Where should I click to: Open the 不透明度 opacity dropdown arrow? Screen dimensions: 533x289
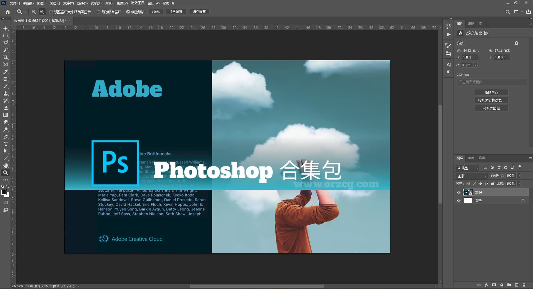(x=519, y=176)
